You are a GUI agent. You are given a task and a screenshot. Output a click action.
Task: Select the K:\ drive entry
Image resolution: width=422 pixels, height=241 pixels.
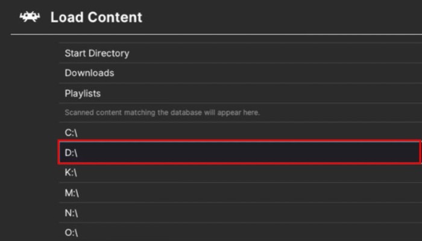[x=71, y=173]
